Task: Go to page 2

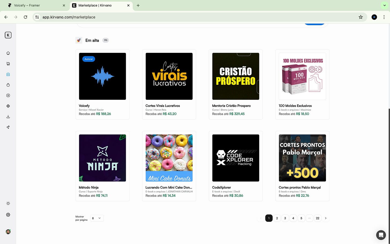Action: pyautogui.click(x=277, y=218)
